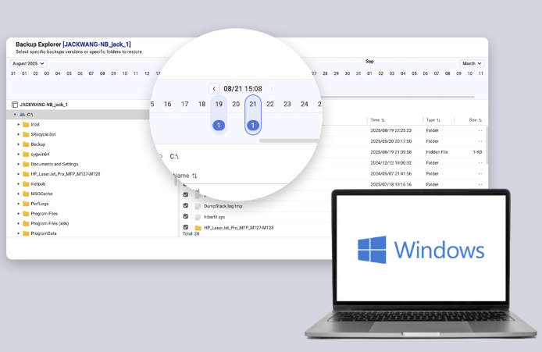Click the hiberfil.sys file name

point(214,217)
